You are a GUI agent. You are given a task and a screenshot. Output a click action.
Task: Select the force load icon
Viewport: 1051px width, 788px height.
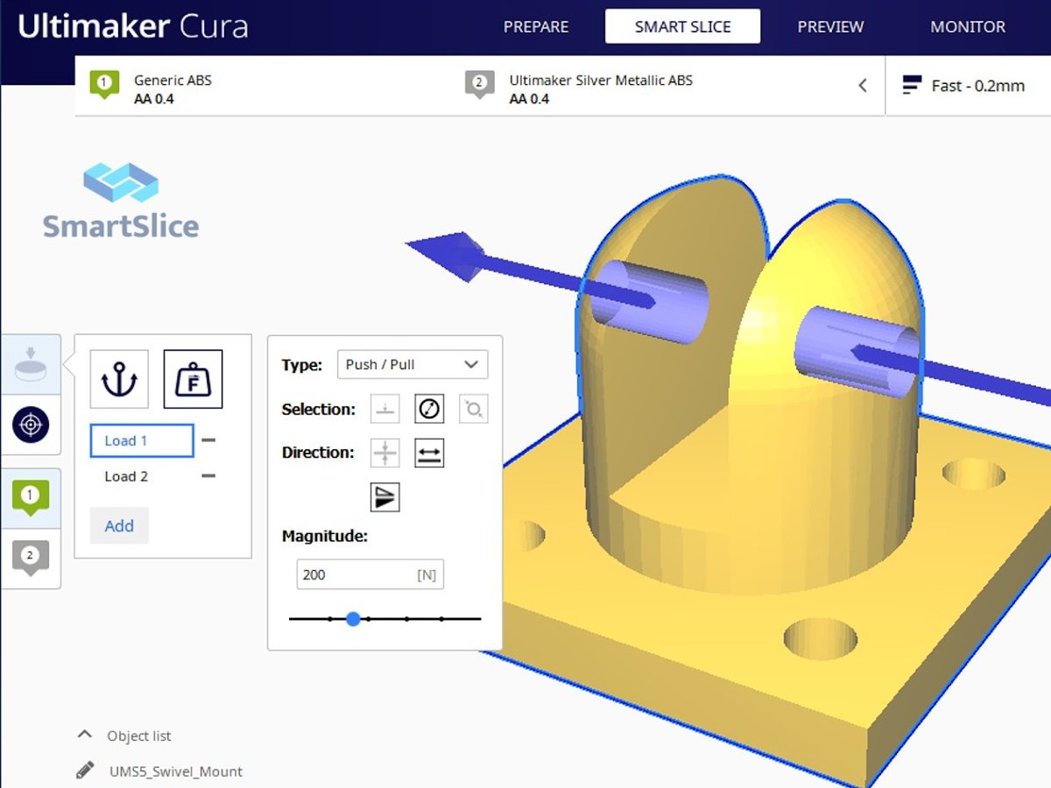click(193, 379)
